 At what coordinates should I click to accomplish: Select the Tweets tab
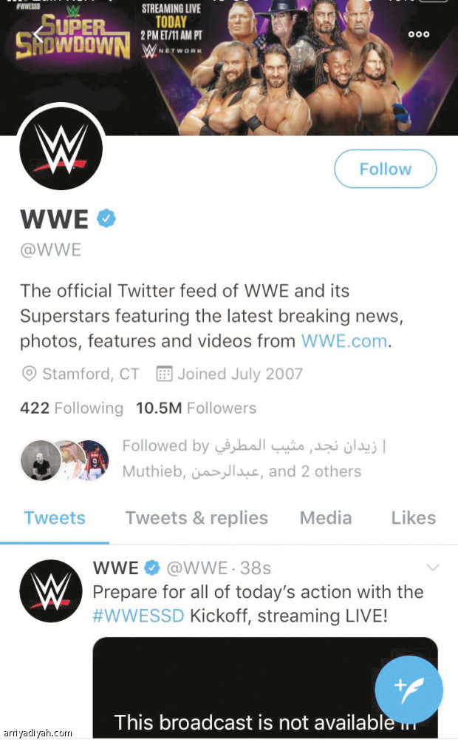[55, 518]
